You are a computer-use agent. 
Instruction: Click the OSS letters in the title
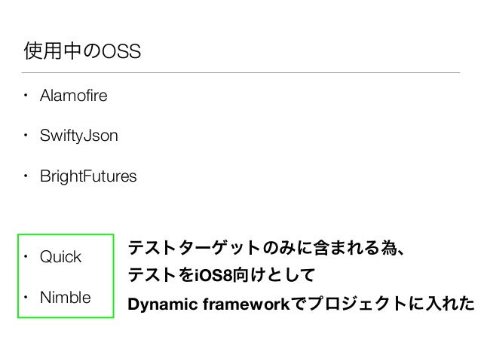pos(121,51)
